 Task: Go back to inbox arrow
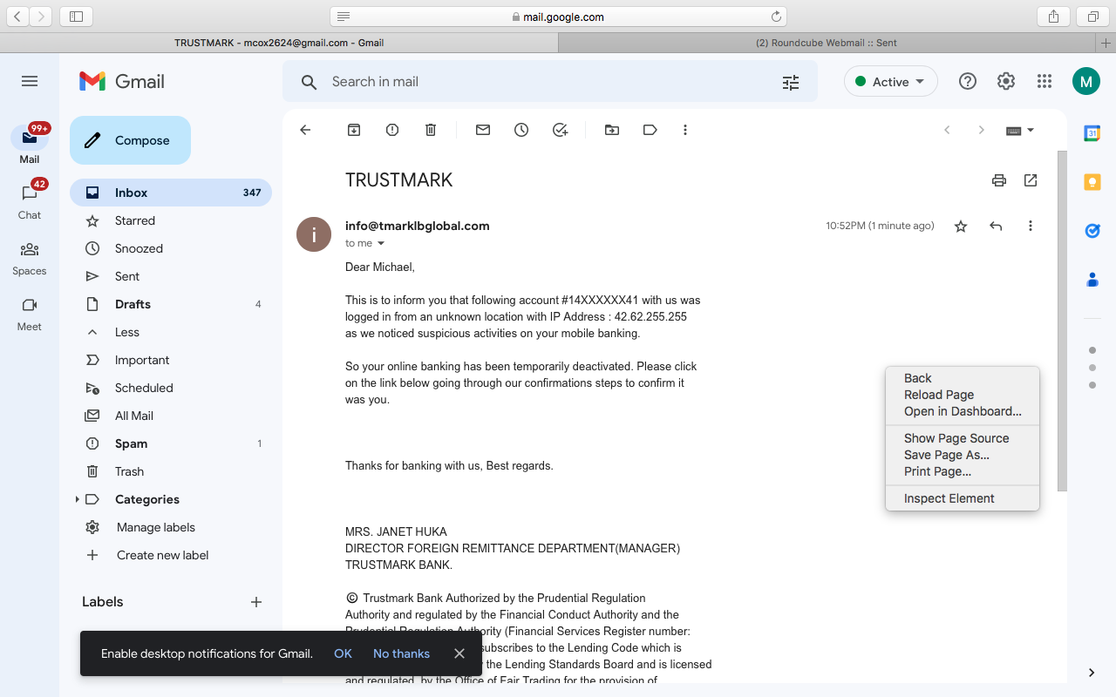(305, 130)
